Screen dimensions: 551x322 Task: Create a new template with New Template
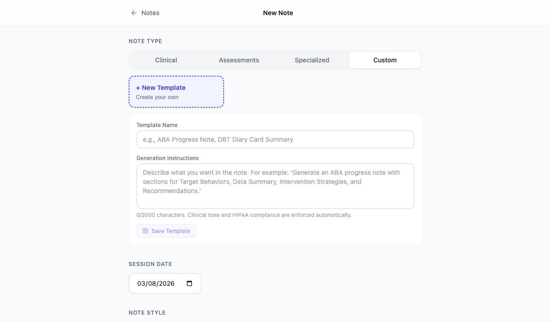pyautogui.click(x=176, y=91)
